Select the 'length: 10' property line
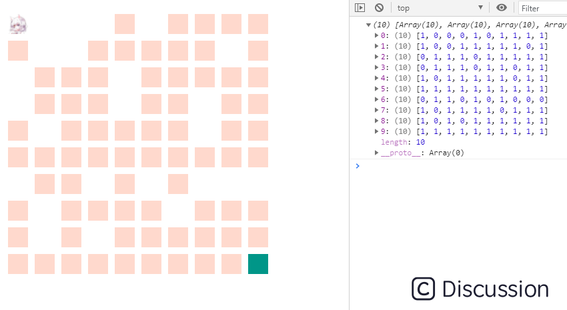The width and height of the screenshot is (567, 310). (403, 142)
